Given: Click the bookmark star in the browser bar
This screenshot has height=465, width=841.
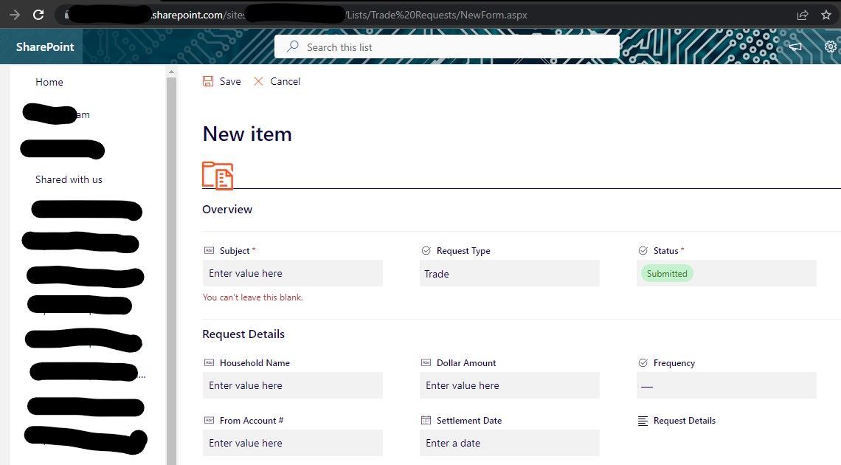Looking at the screenshot, I should point(826,14).
